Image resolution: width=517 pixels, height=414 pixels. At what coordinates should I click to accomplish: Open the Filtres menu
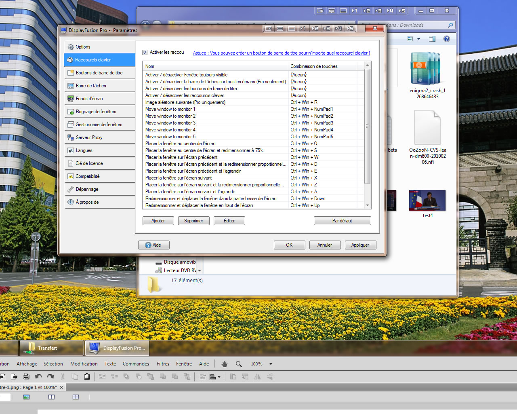point(163,364)
